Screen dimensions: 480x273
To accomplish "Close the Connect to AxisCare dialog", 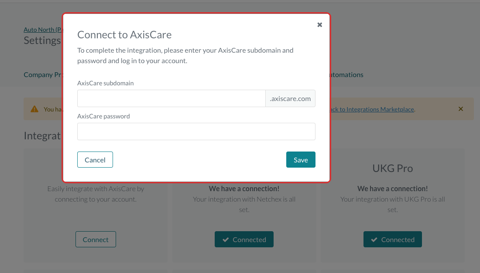I will (x=319, y=25).
